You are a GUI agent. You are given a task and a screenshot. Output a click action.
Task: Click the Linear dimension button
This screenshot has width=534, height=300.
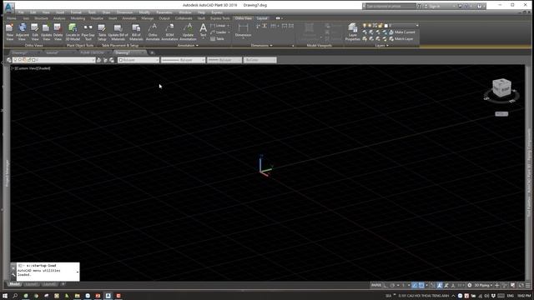pyautogui.click(x=219, y=26)
